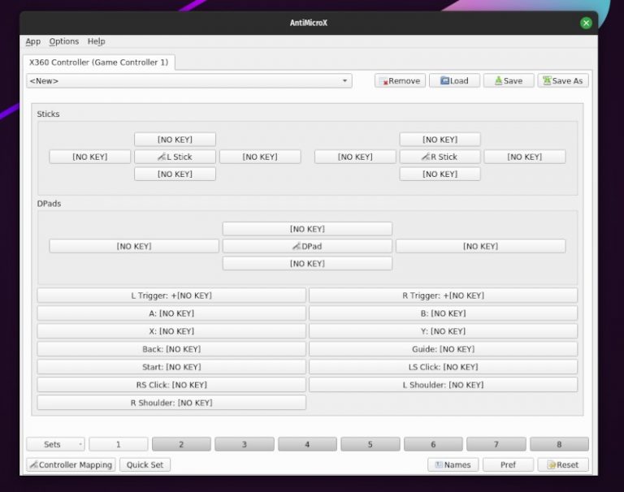
Task: Click the RS Click mapping
Action: (171, 385)
